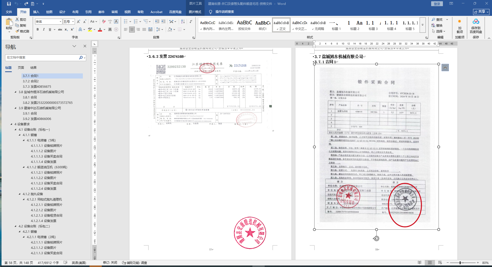The width and height of the screenshot is (492, 267).
Task: Apply the 标题 1 style from the gallery
Action: pyautogui.click(x=336, y=25)
